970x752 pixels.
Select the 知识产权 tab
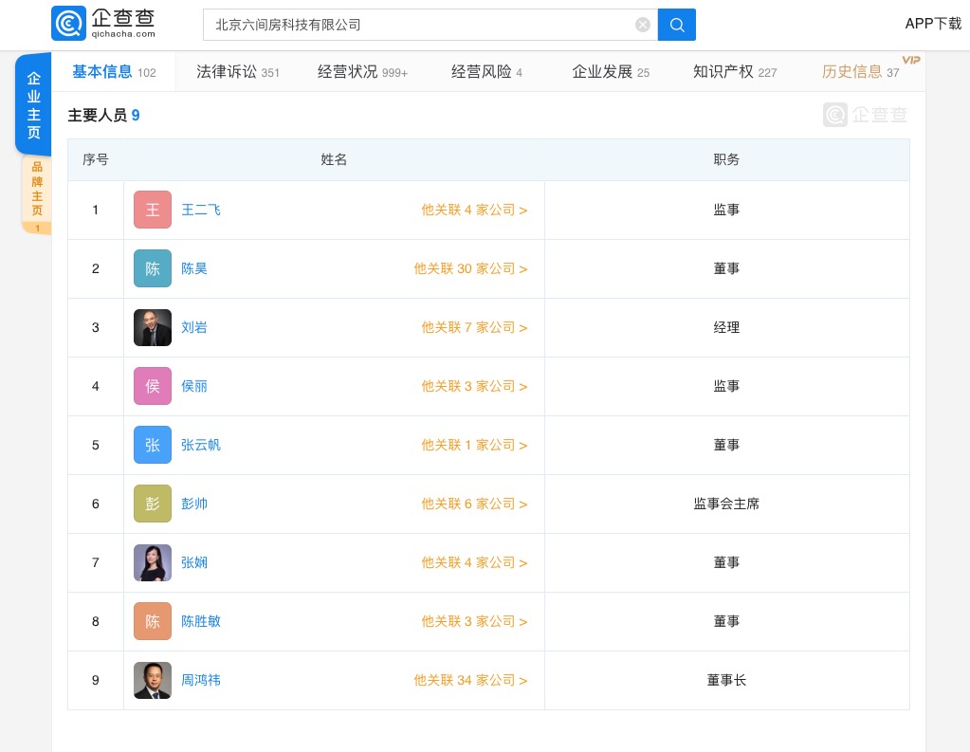(734, 72)
